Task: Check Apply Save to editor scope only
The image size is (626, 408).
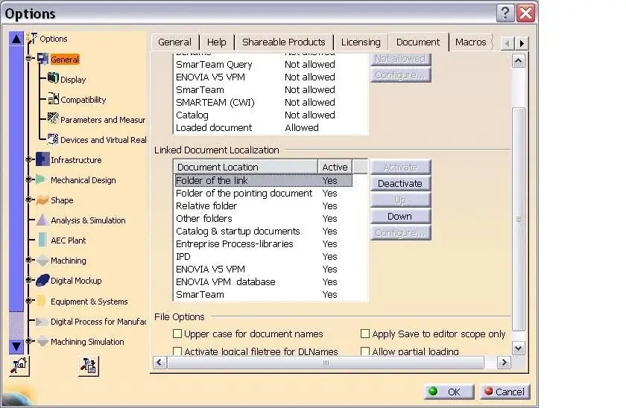Action: point(365,334)
